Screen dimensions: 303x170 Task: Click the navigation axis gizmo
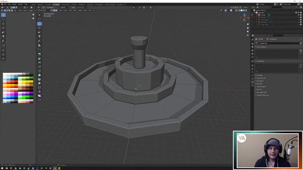pyautogui.click(x=244, y=17)
